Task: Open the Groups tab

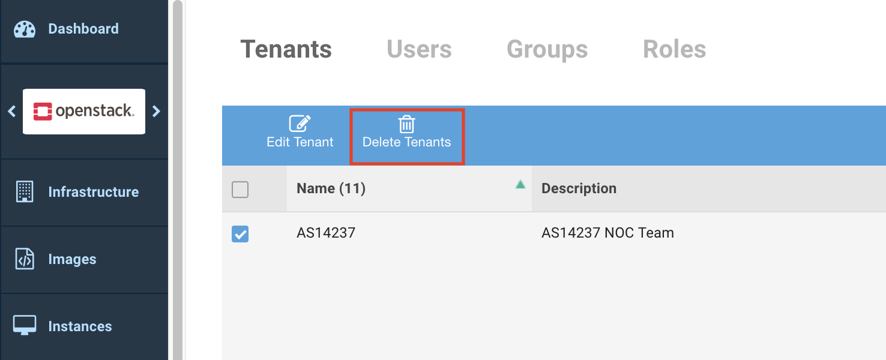Action: click(547, 49)
